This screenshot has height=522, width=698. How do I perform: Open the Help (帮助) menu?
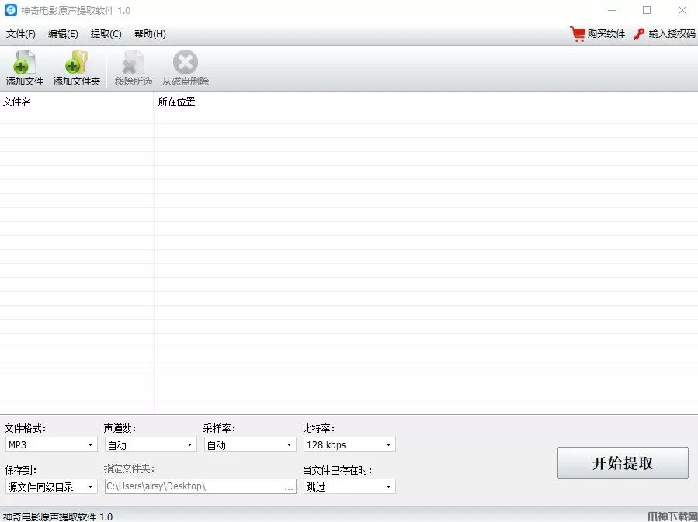pyautogui.click(x=150, y=34)
